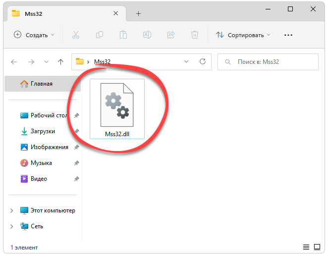The image size is (328, 255).
Task: Open the Создать dropdown menu
Action: tap(34, 35)
